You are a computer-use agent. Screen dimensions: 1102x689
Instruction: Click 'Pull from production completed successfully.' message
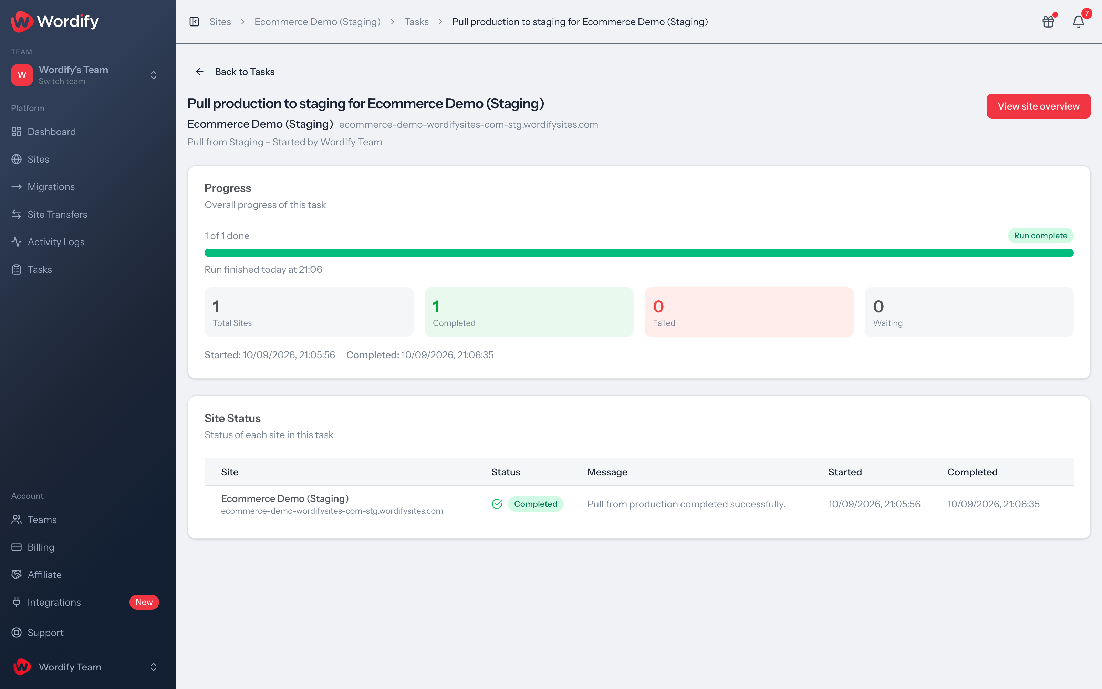(686, 504)
